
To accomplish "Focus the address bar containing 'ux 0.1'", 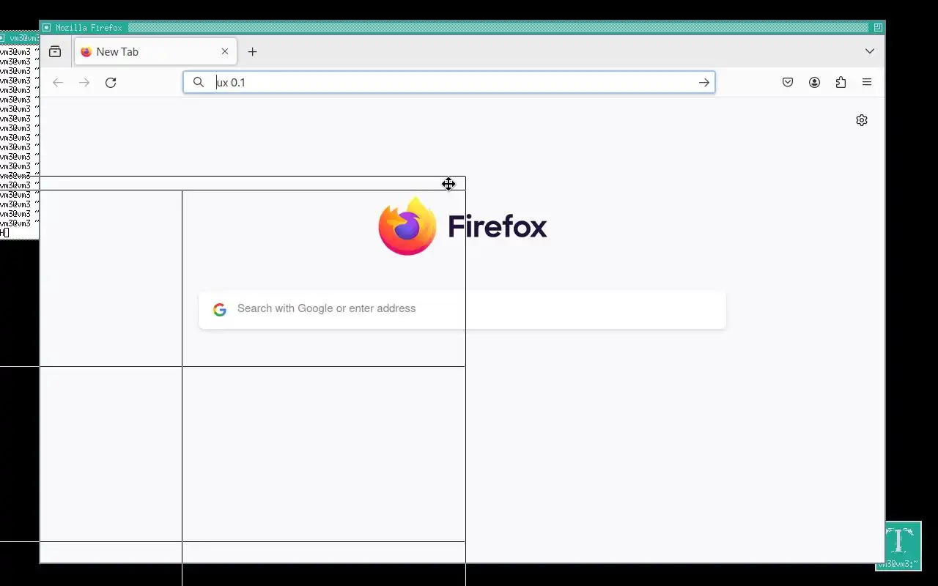I will click(x=448, y=82).
